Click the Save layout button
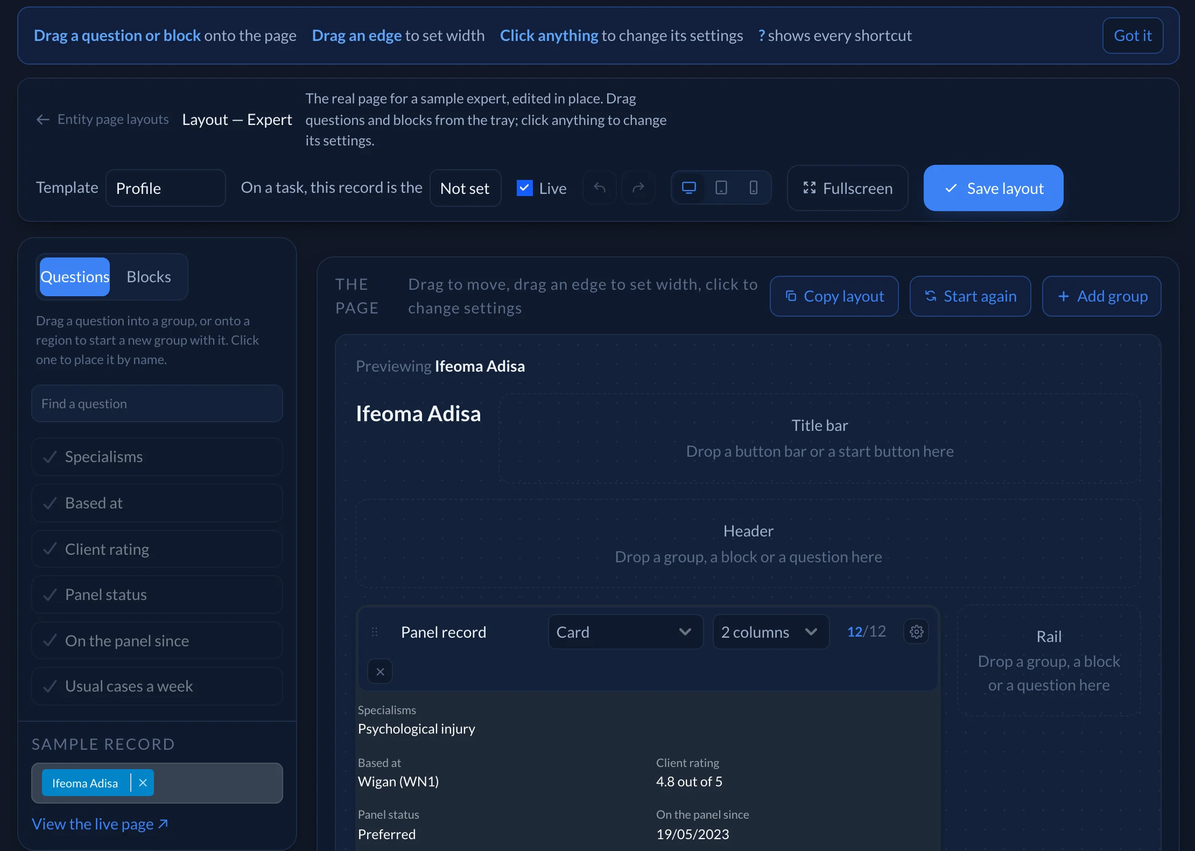1195x851 pixels. click(994, 188)
